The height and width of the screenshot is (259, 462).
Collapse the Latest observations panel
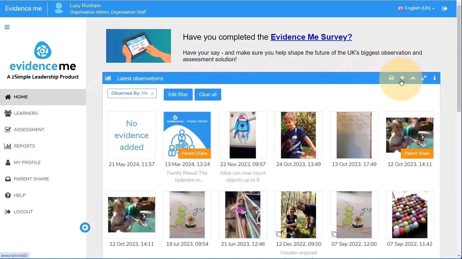413,78
